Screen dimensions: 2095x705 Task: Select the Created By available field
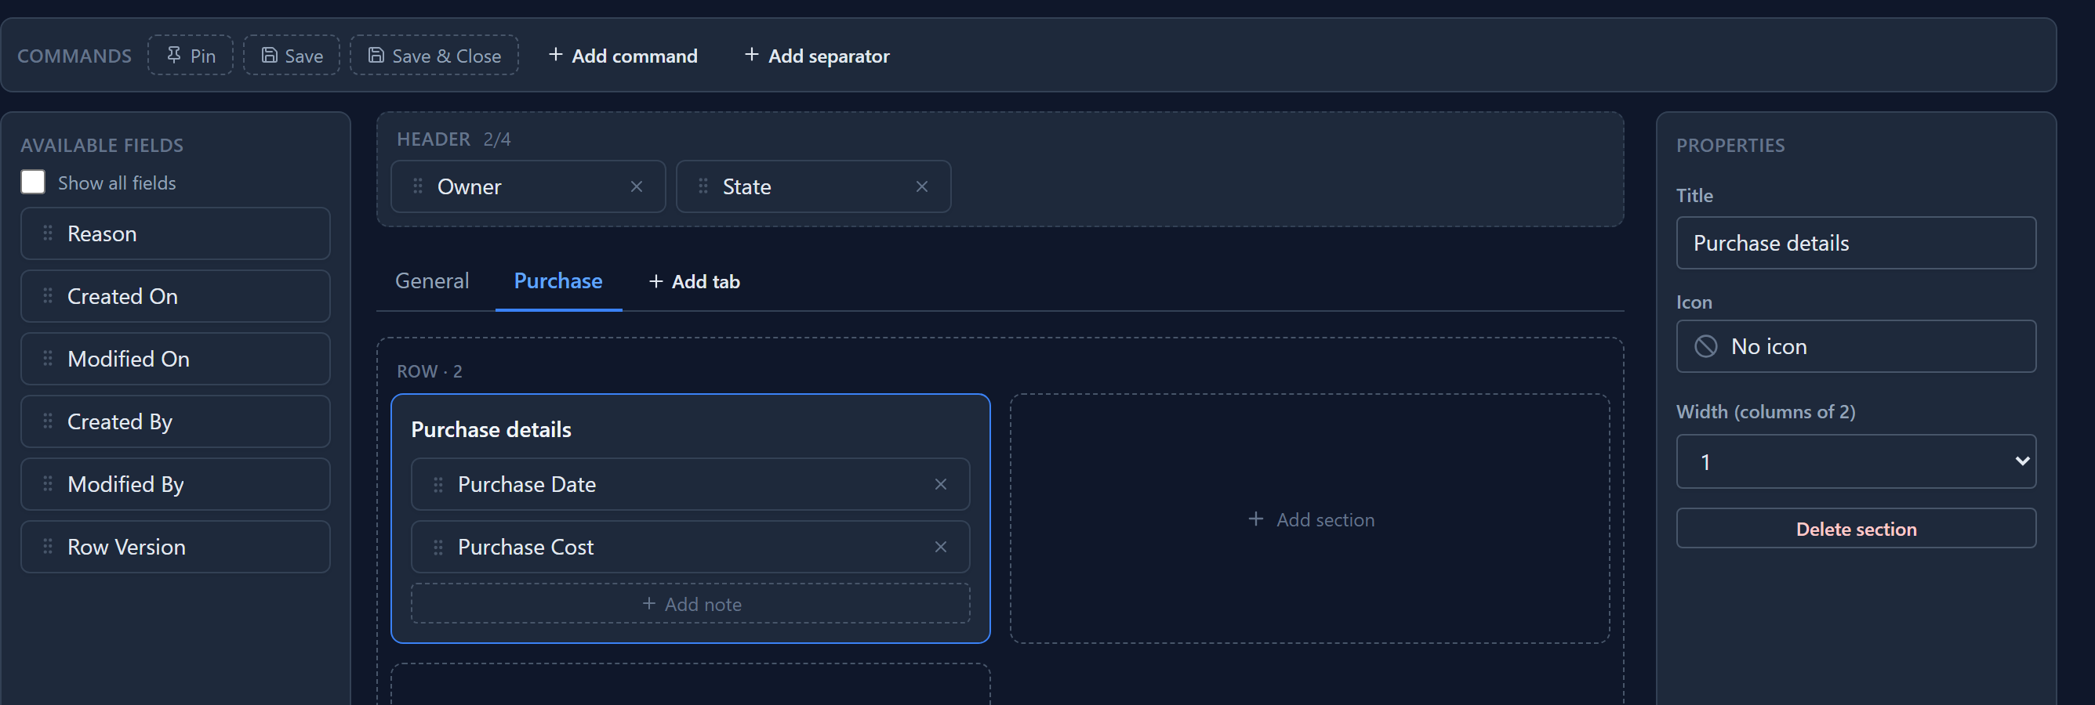pyautogui.click(x=176, y=421)
